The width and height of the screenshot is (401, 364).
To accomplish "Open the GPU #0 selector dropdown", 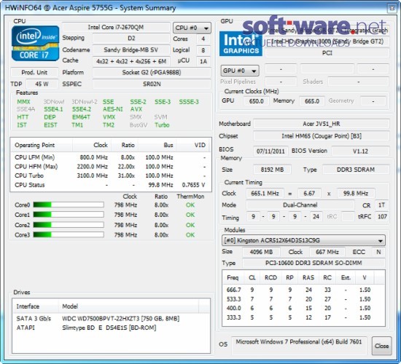I will click(240, 71).
